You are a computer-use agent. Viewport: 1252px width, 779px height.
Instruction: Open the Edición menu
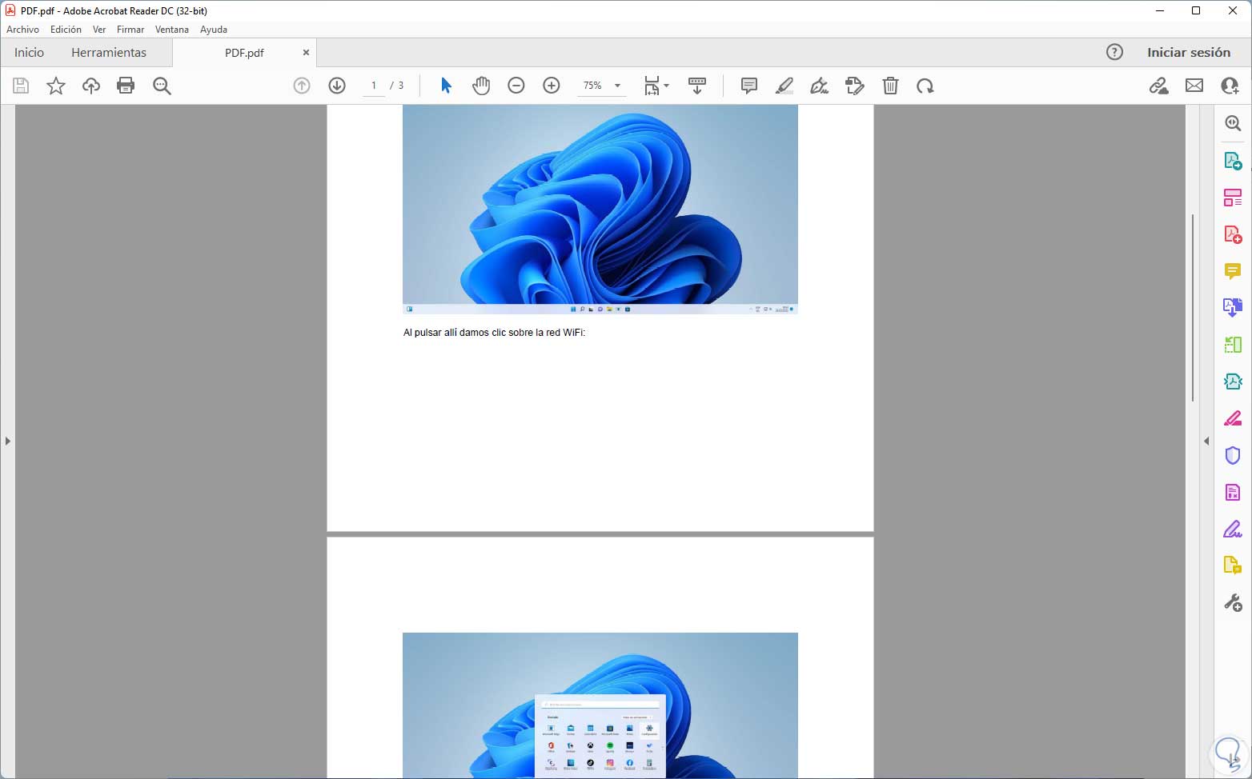tap(66, 30)
